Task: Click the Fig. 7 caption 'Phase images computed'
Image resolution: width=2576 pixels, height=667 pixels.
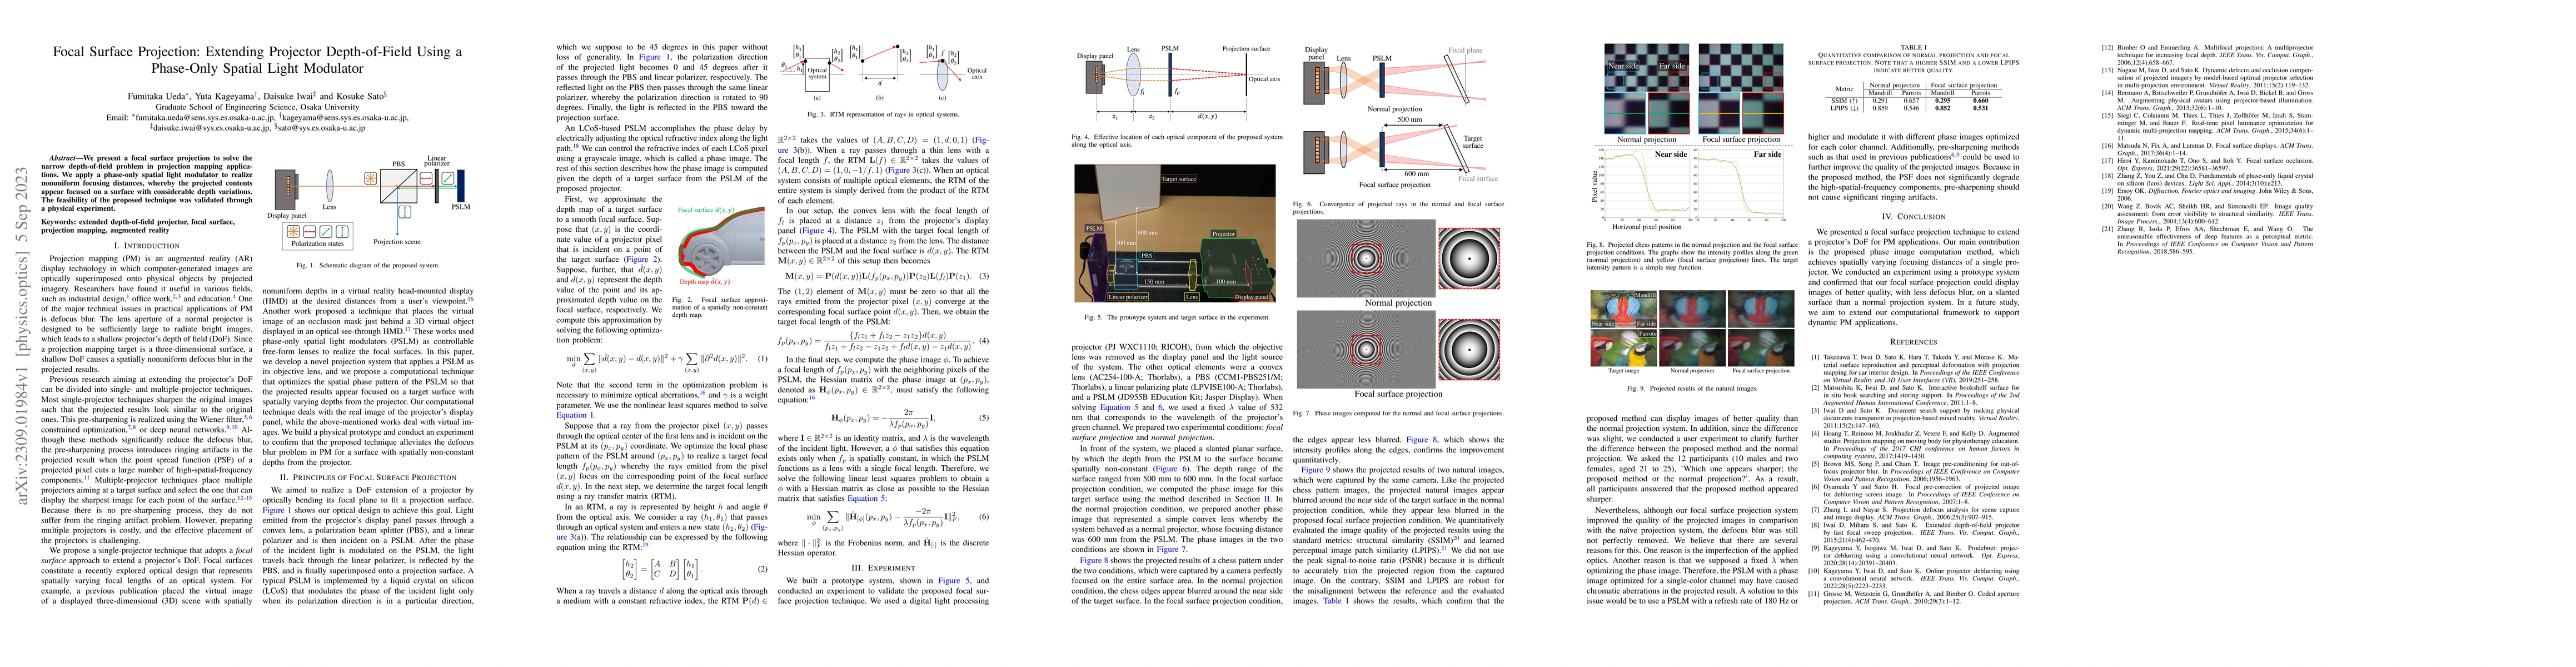Action: (1399, 413)
